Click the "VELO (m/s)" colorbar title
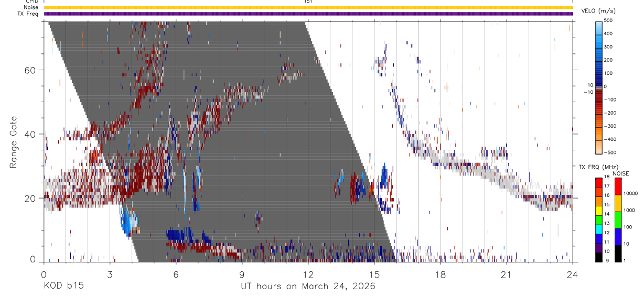 pos(599,12)
